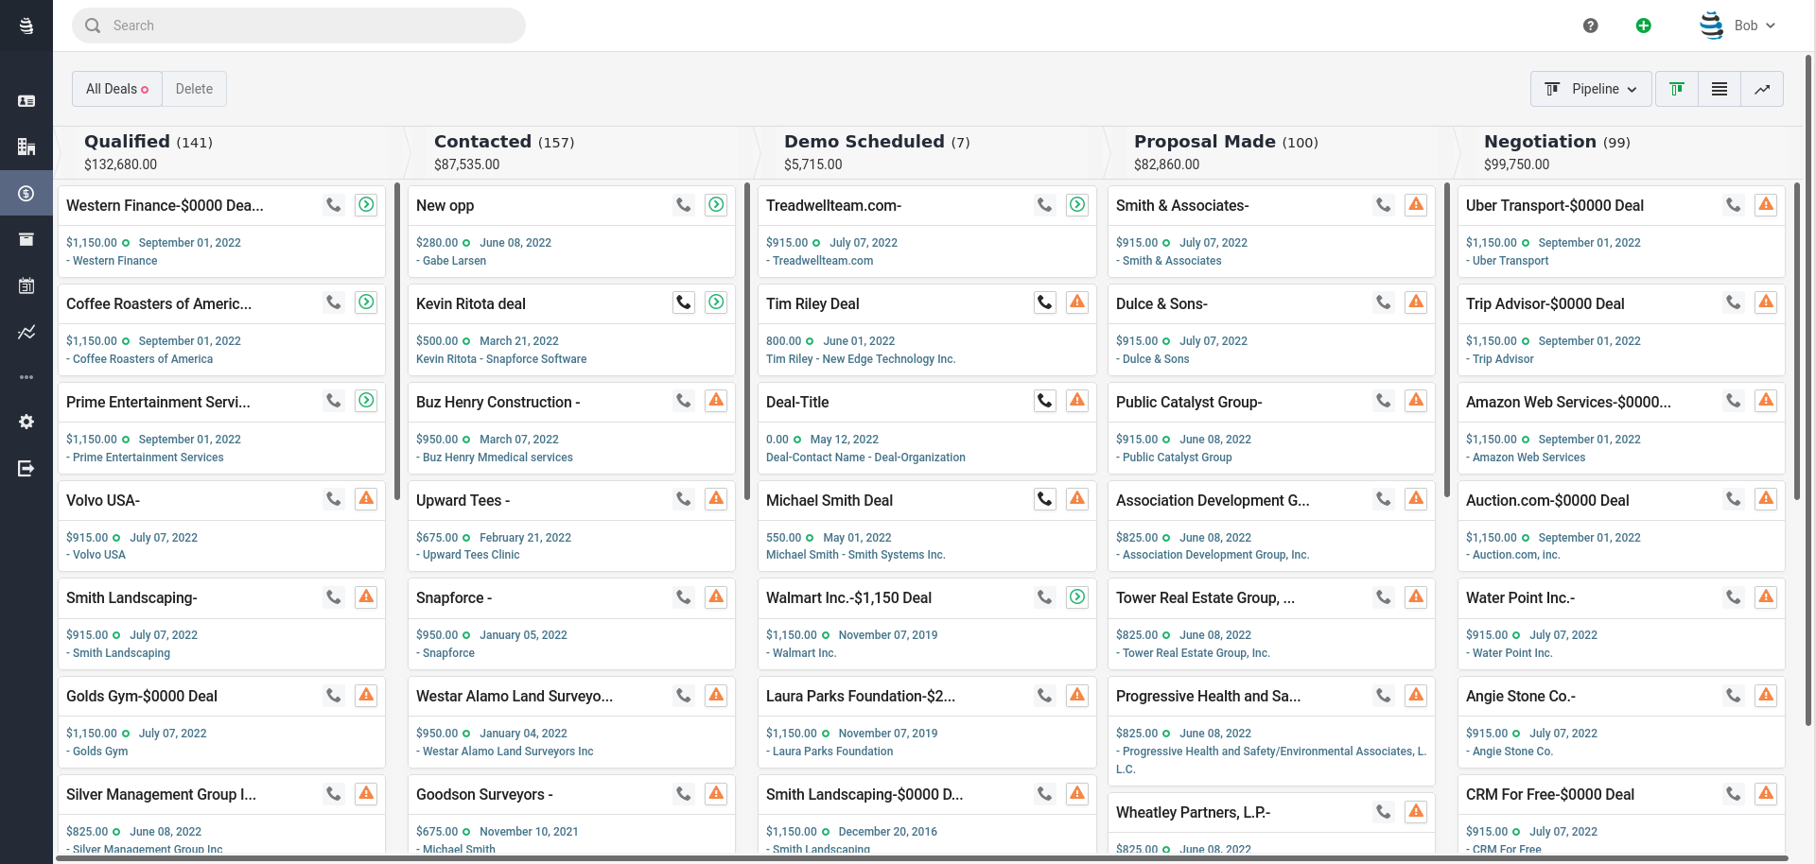Open help via the question mark icon
Viewport: 1816px width, 864px height.
point(1590,26)
